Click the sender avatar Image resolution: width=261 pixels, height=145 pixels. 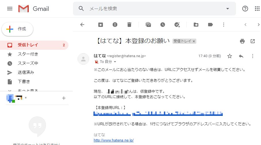click(x=83, y=59)
